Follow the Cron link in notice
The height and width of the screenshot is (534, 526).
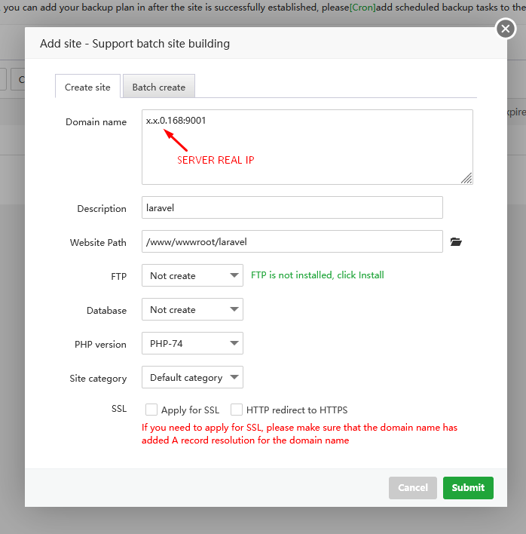click(362, 8)
